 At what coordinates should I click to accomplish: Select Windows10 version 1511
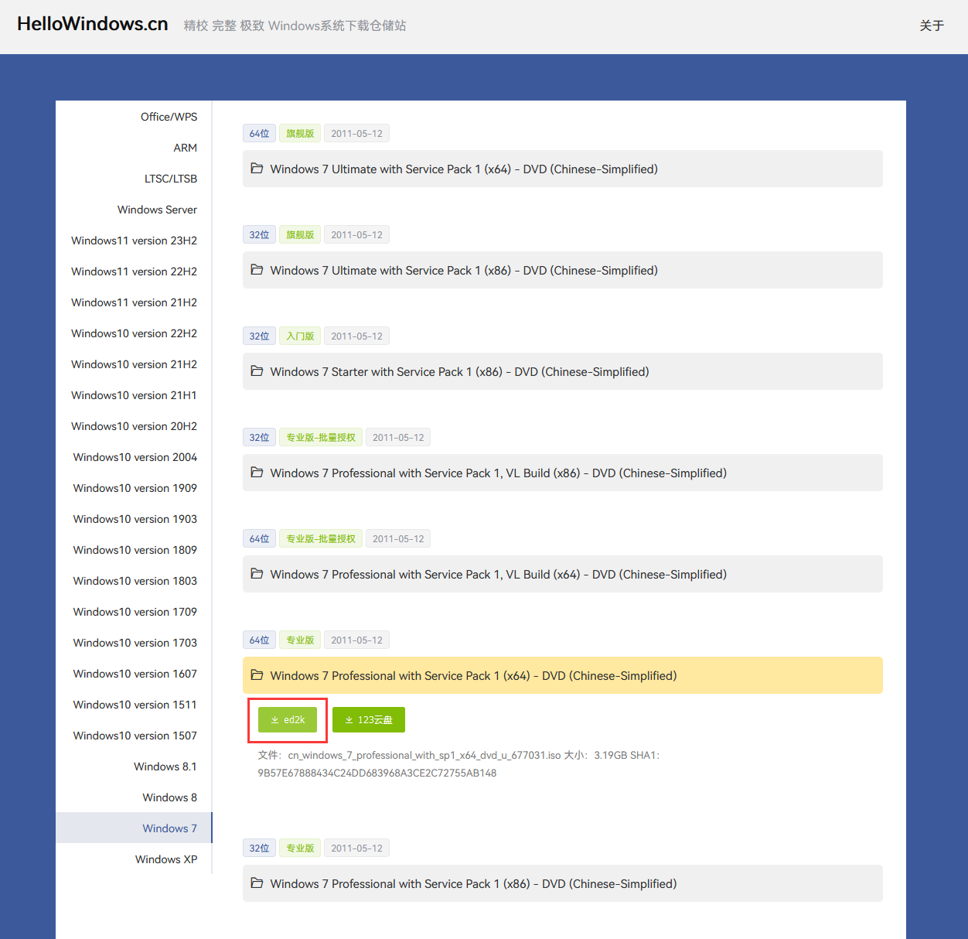click(x=134, y=705)
